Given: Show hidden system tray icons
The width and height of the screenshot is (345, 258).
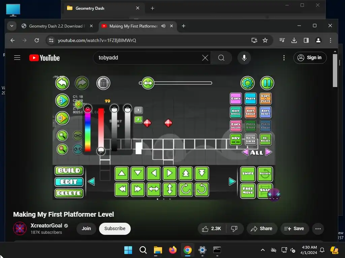Looking at the screenshot, I should click(262, 250).
